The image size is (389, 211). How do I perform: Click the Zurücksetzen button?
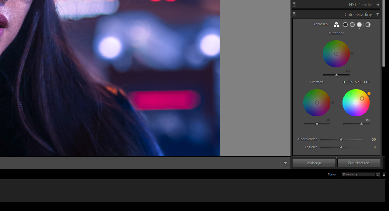tap(359, 163)
